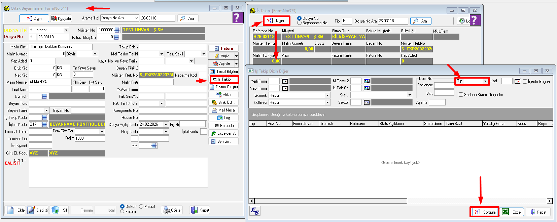Click the purple help question mark icon in Ortak Beyanname

(238, 18)
